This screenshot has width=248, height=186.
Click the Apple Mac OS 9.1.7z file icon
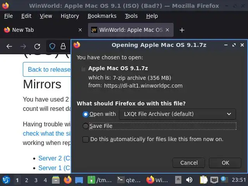coord(83,69)
